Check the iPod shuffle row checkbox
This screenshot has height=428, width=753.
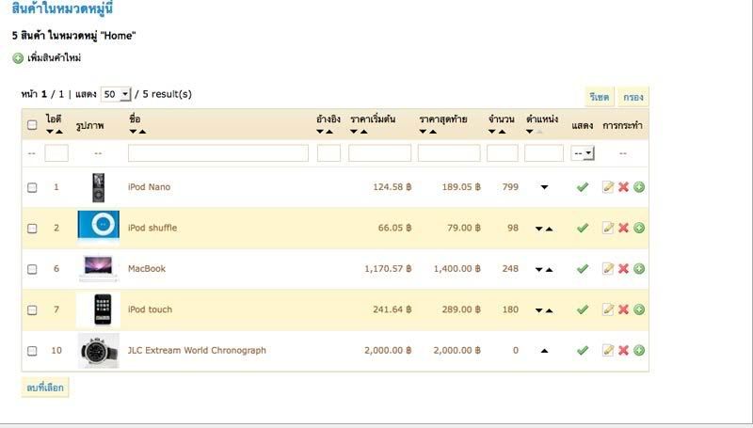pos(32,228)
